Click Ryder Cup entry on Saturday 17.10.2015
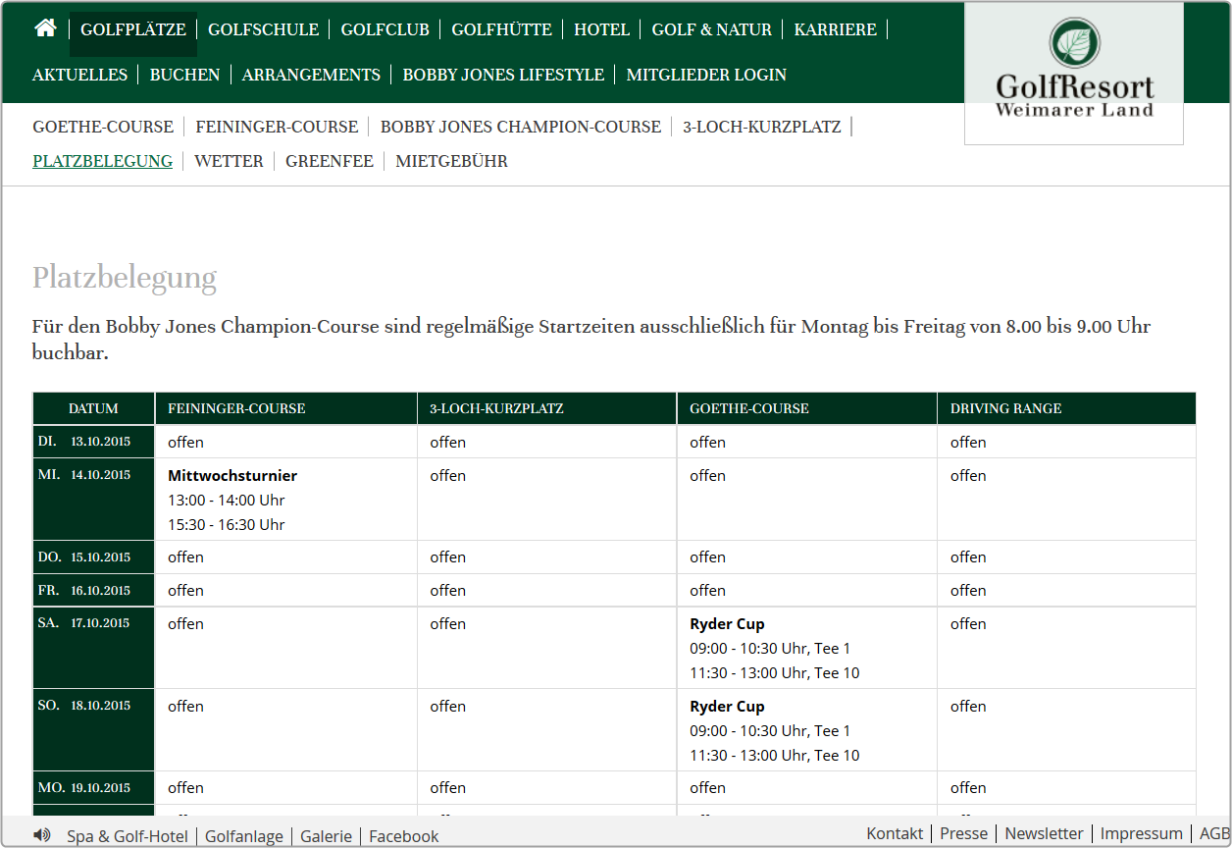1232x848 pixels. [727, 624]
